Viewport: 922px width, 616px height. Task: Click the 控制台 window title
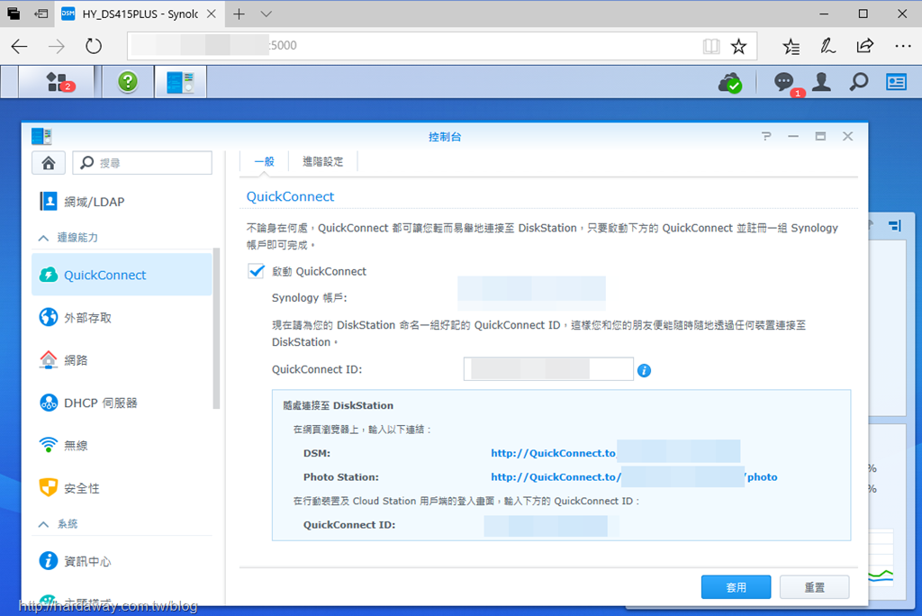coord(445,137)
